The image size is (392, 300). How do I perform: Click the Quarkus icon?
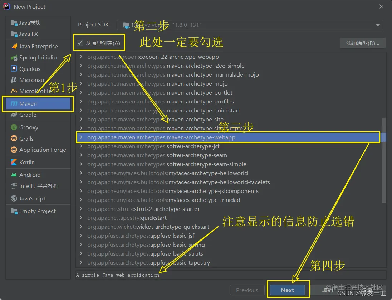click(14, 68)
